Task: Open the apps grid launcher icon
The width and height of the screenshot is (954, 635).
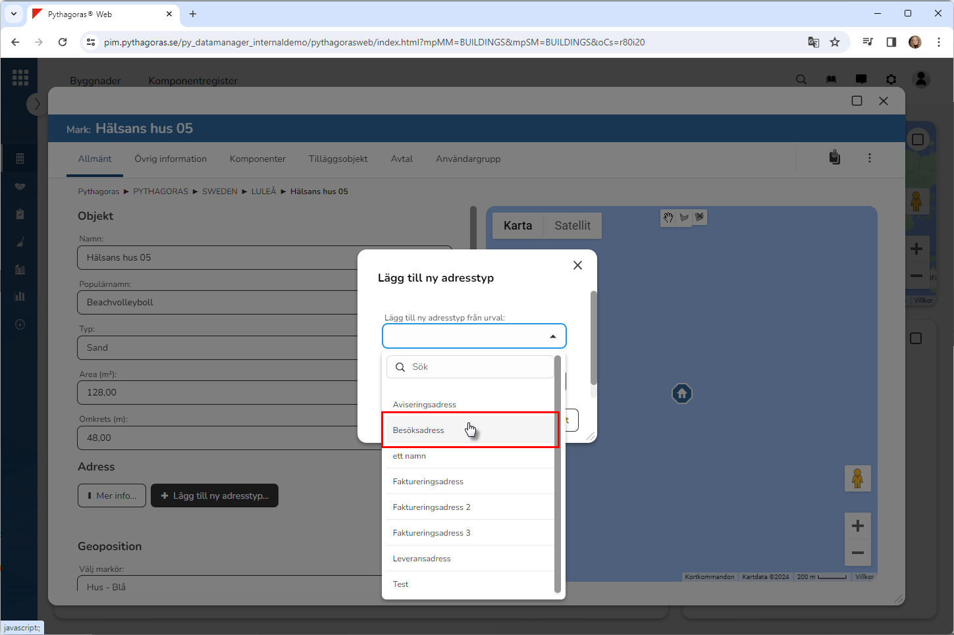Action: pyautogui.click(x=20, y=78)
